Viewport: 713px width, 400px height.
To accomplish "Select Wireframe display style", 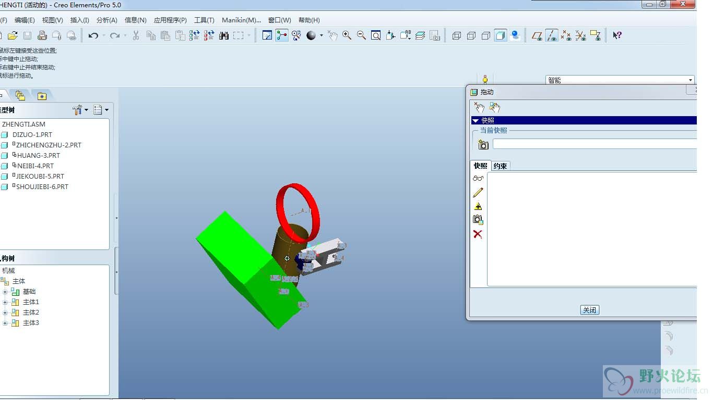I will pos(457,35).
